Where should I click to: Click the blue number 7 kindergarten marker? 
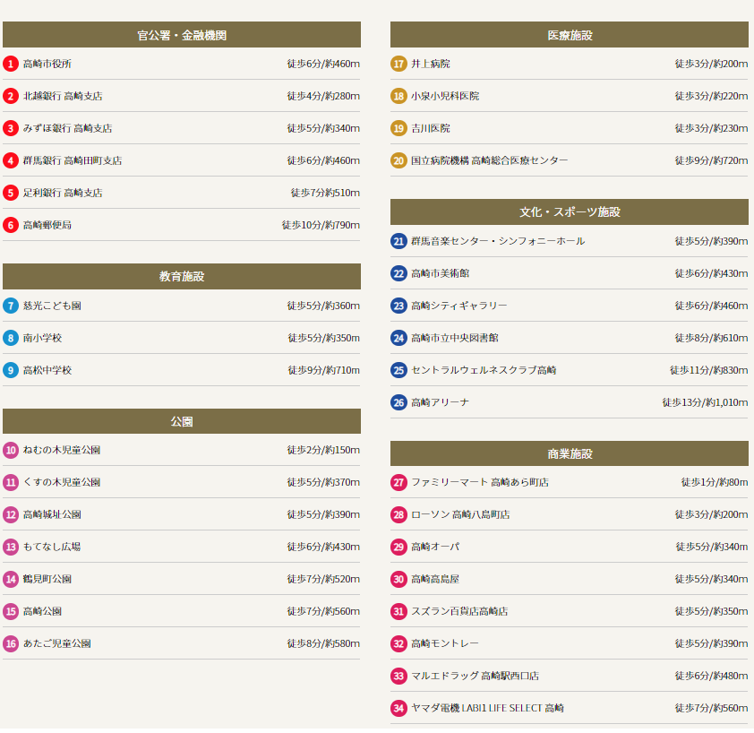[x=11, y=306]
